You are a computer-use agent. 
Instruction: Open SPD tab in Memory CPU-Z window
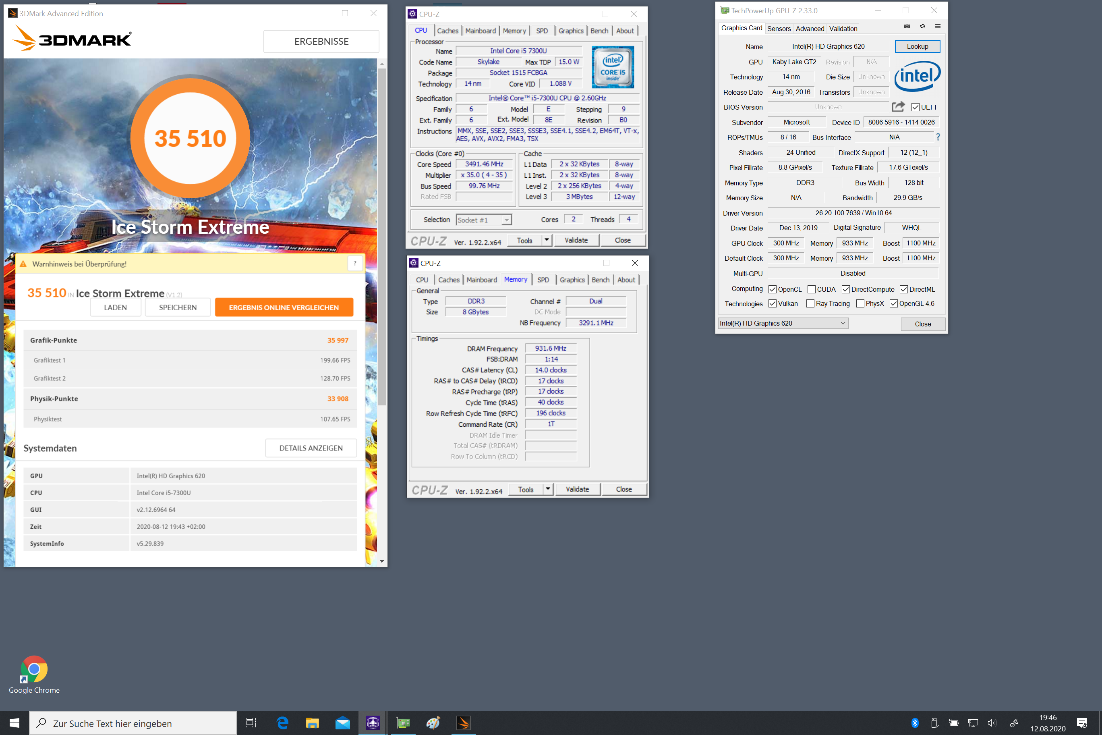[543, 280]
